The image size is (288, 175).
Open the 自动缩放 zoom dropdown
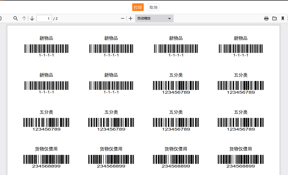pyautogui.click(x=154, y=18)
